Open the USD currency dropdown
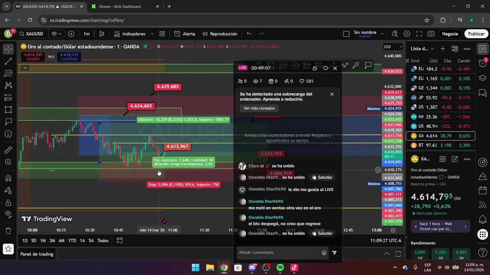This screenshot has height=275, width=490. tap(393, 47)
